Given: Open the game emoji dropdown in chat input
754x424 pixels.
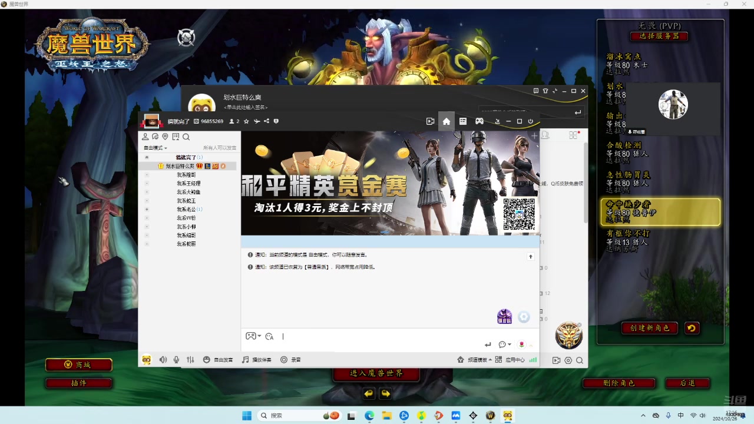Looking at the screenshot, I should [253, 336].
